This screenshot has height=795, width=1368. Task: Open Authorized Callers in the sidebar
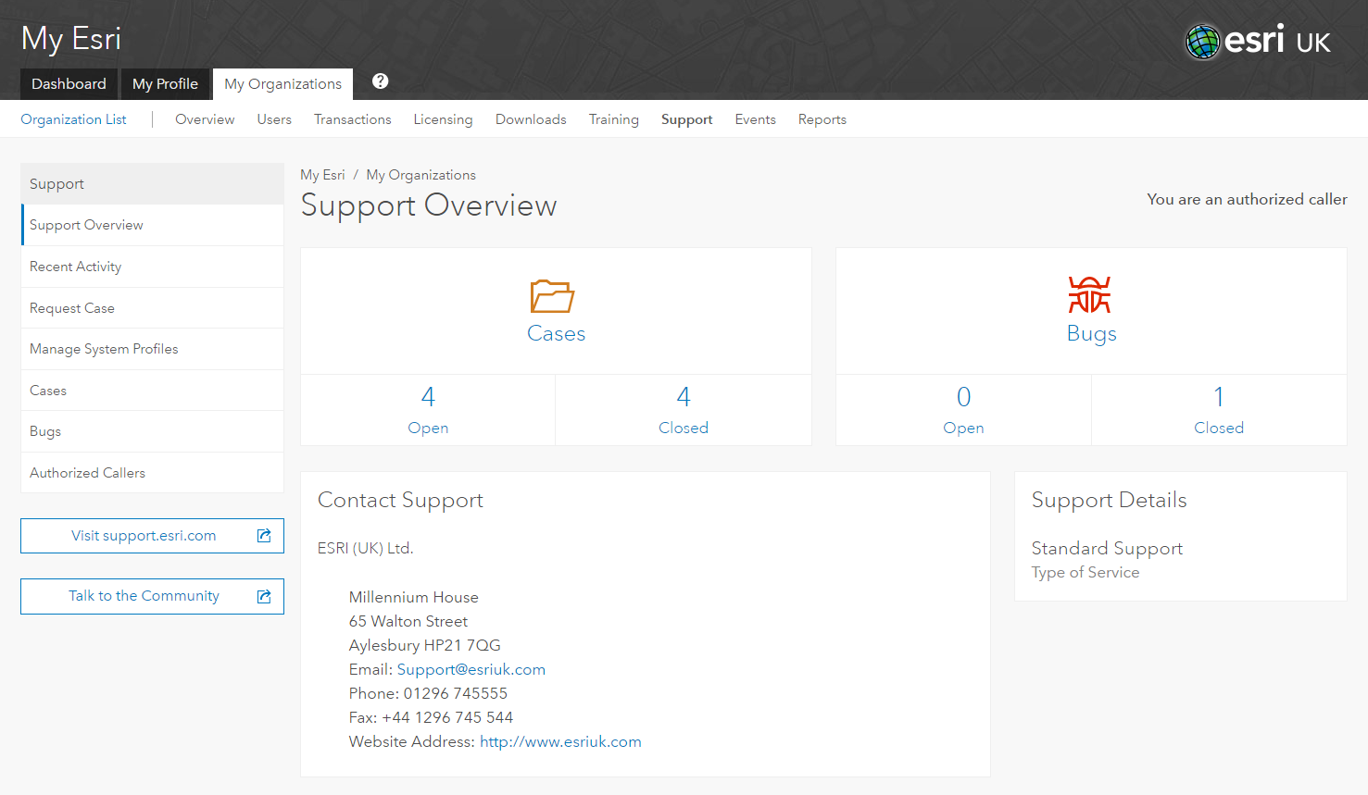click(x=152, y=473)
